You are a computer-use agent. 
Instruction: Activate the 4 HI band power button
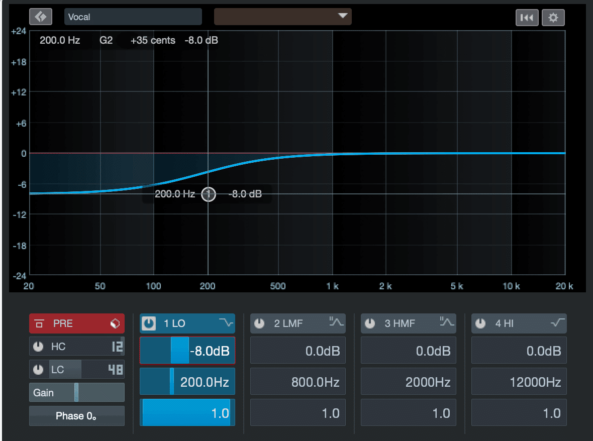pyautogui.click(x=479, y=323)
